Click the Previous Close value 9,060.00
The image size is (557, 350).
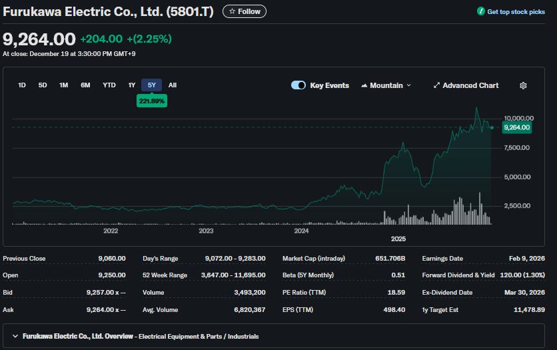[x=112, y=258]
